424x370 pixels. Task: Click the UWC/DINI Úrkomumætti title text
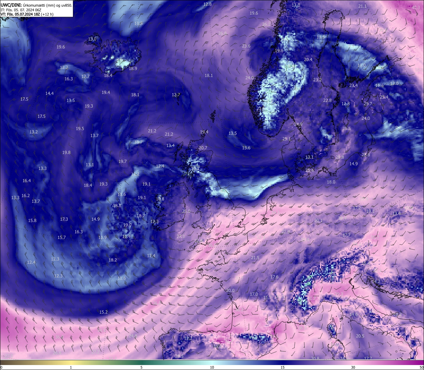point(36,5)
